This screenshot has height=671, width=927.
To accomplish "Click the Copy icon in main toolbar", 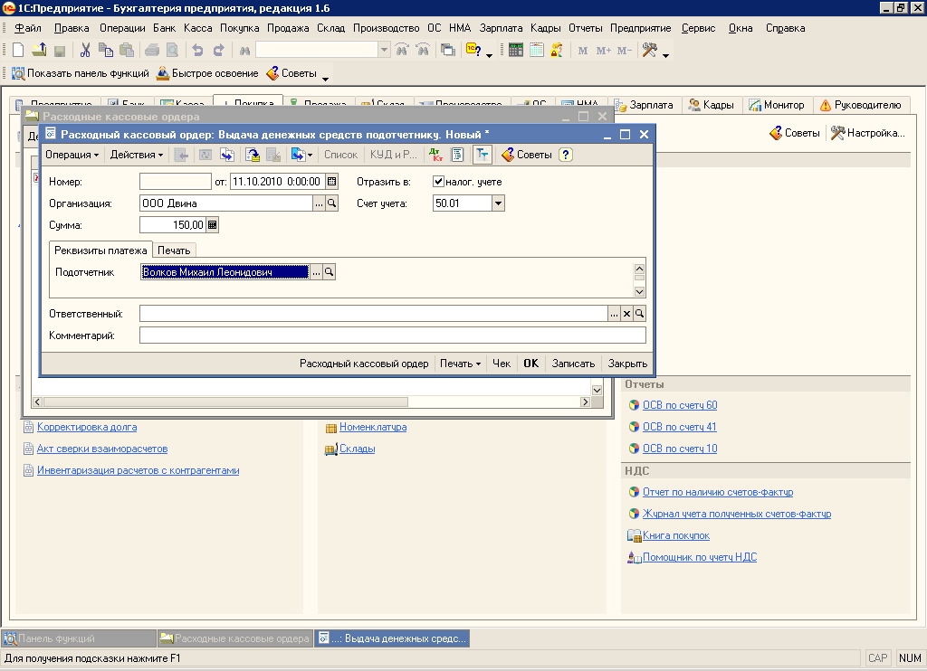I will (x=106, y=51).
